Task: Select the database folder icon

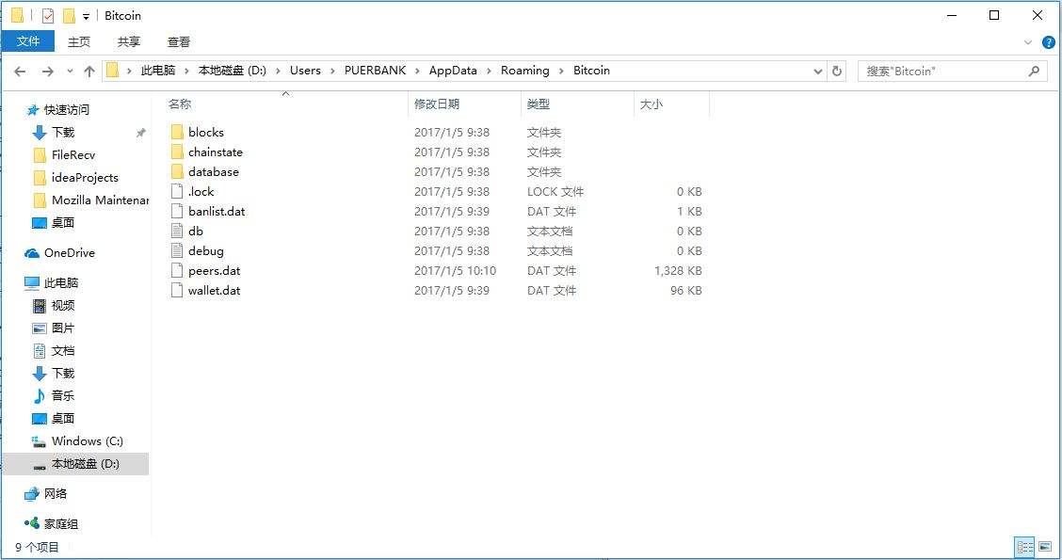Action: click(177, 171)
